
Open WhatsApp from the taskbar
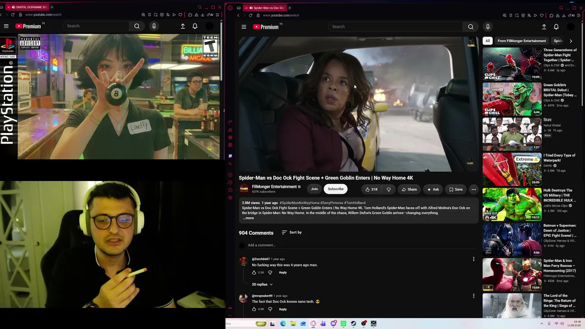343,324
